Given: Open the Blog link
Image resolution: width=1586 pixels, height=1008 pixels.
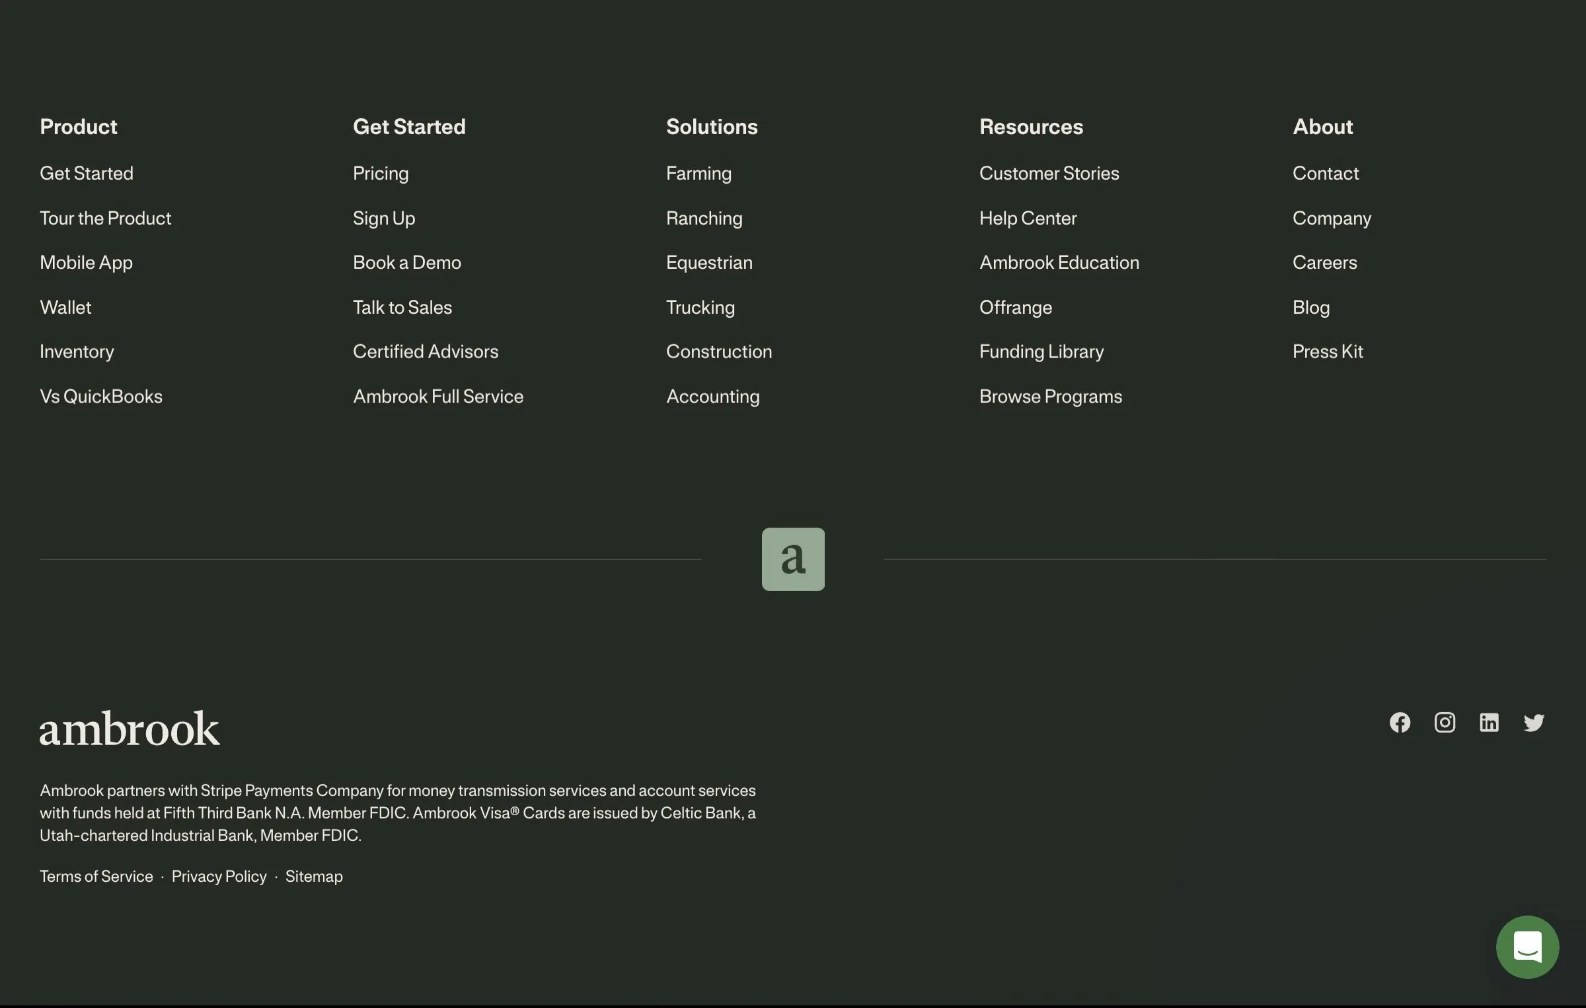Looking at the screenshot, I should [1311, 308].
